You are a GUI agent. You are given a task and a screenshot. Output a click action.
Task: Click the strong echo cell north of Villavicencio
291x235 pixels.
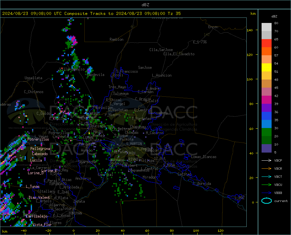tap(72, 40)
